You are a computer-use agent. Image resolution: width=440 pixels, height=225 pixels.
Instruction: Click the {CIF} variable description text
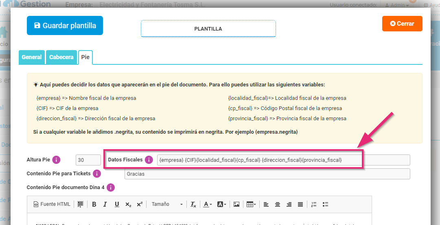[67, 108]
